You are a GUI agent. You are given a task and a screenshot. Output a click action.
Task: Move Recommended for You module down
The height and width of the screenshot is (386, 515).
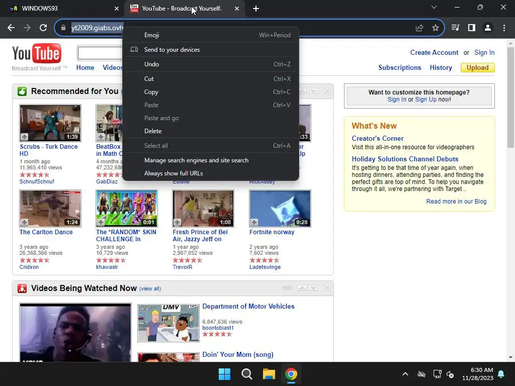tap(314, 91)
